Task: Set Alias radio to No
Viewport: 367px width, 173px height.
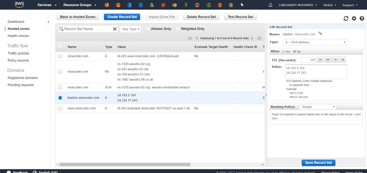Action: click(294, 51)
